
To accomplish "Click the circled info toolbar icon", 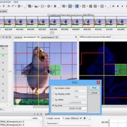I will pos(49,6).
